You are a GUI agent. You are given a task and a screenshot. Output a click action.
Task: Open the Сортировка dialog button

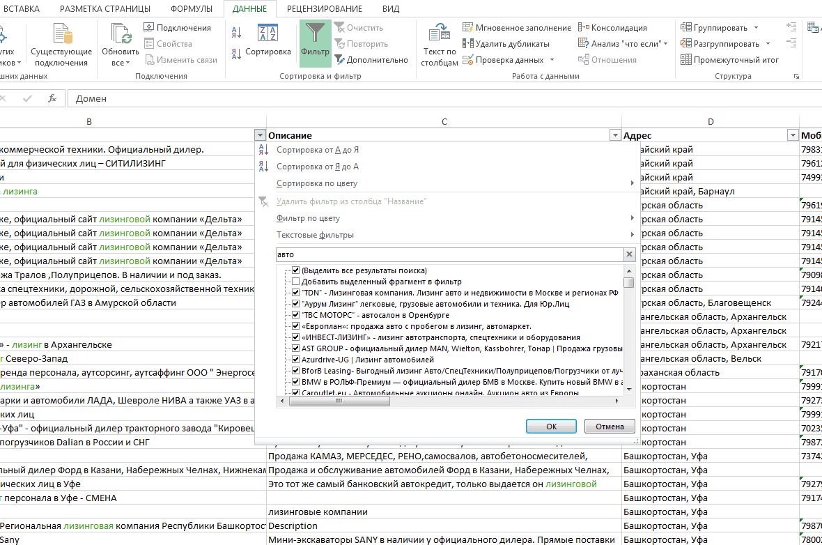(x=268, y=41)
